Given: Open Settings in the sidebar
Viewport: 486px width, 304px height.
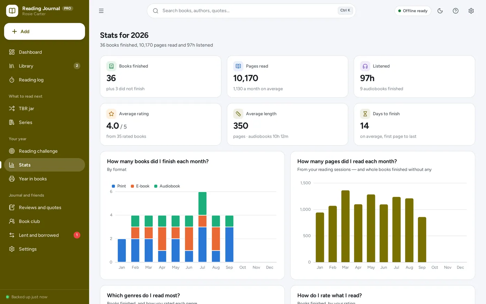Looking at the screenshot, I should 44,249.
